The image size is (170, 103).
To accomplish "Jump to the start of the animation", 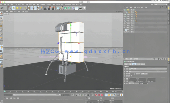I will (72, 95).
